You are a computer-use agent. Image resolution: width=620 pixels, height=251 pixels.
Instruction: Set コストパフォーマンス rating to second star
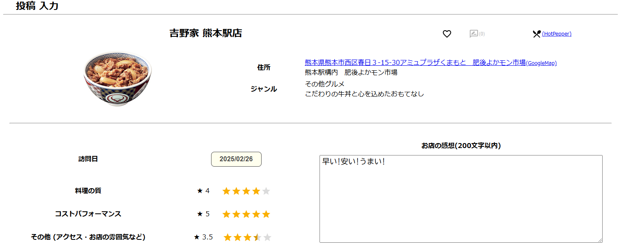click(236, 214)
